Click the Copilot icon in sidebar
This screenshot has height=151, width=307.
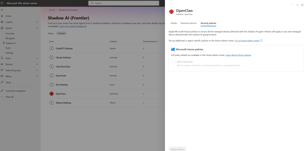pyautogui.click(x=2, y=22)
